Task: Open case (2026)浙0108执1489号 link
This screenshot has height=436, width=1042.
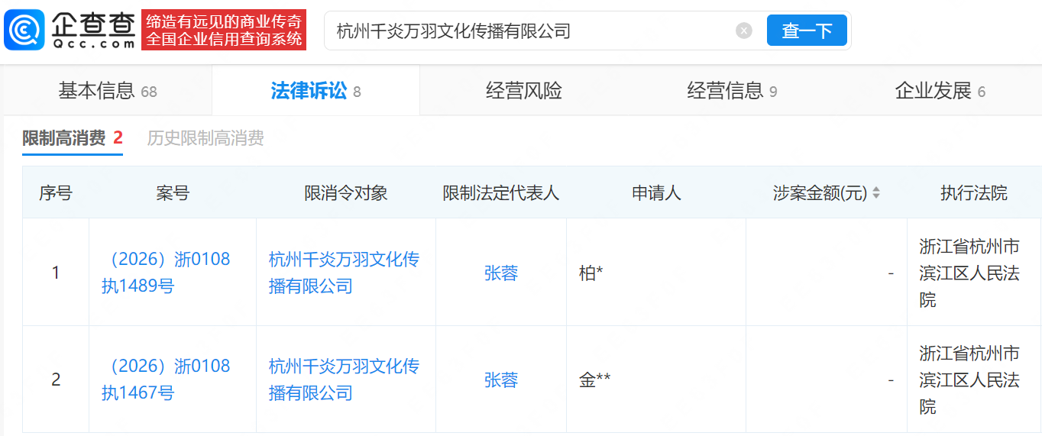Action: point(166,273)
